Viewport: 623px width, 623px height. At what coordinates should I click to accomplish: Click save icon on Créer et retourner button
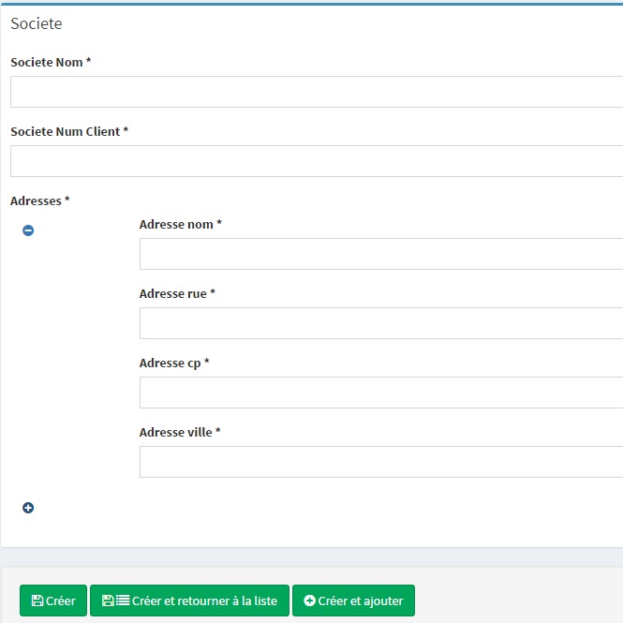click(x=108, y=601)
